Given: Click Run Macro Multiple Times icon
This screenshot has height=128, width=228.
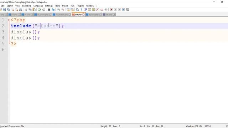Looking at the screenshot, I should 124,10.
